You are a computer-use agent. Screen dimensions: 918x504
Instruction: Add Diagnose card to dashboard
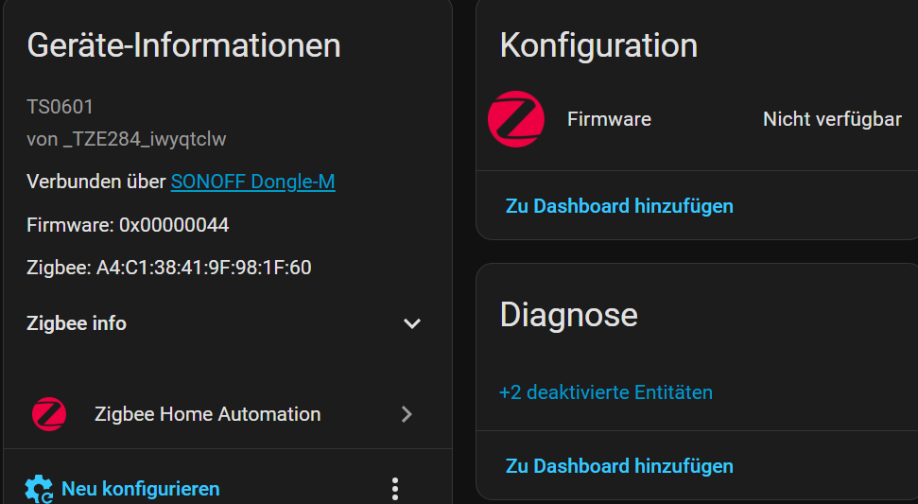pos(619,466)
